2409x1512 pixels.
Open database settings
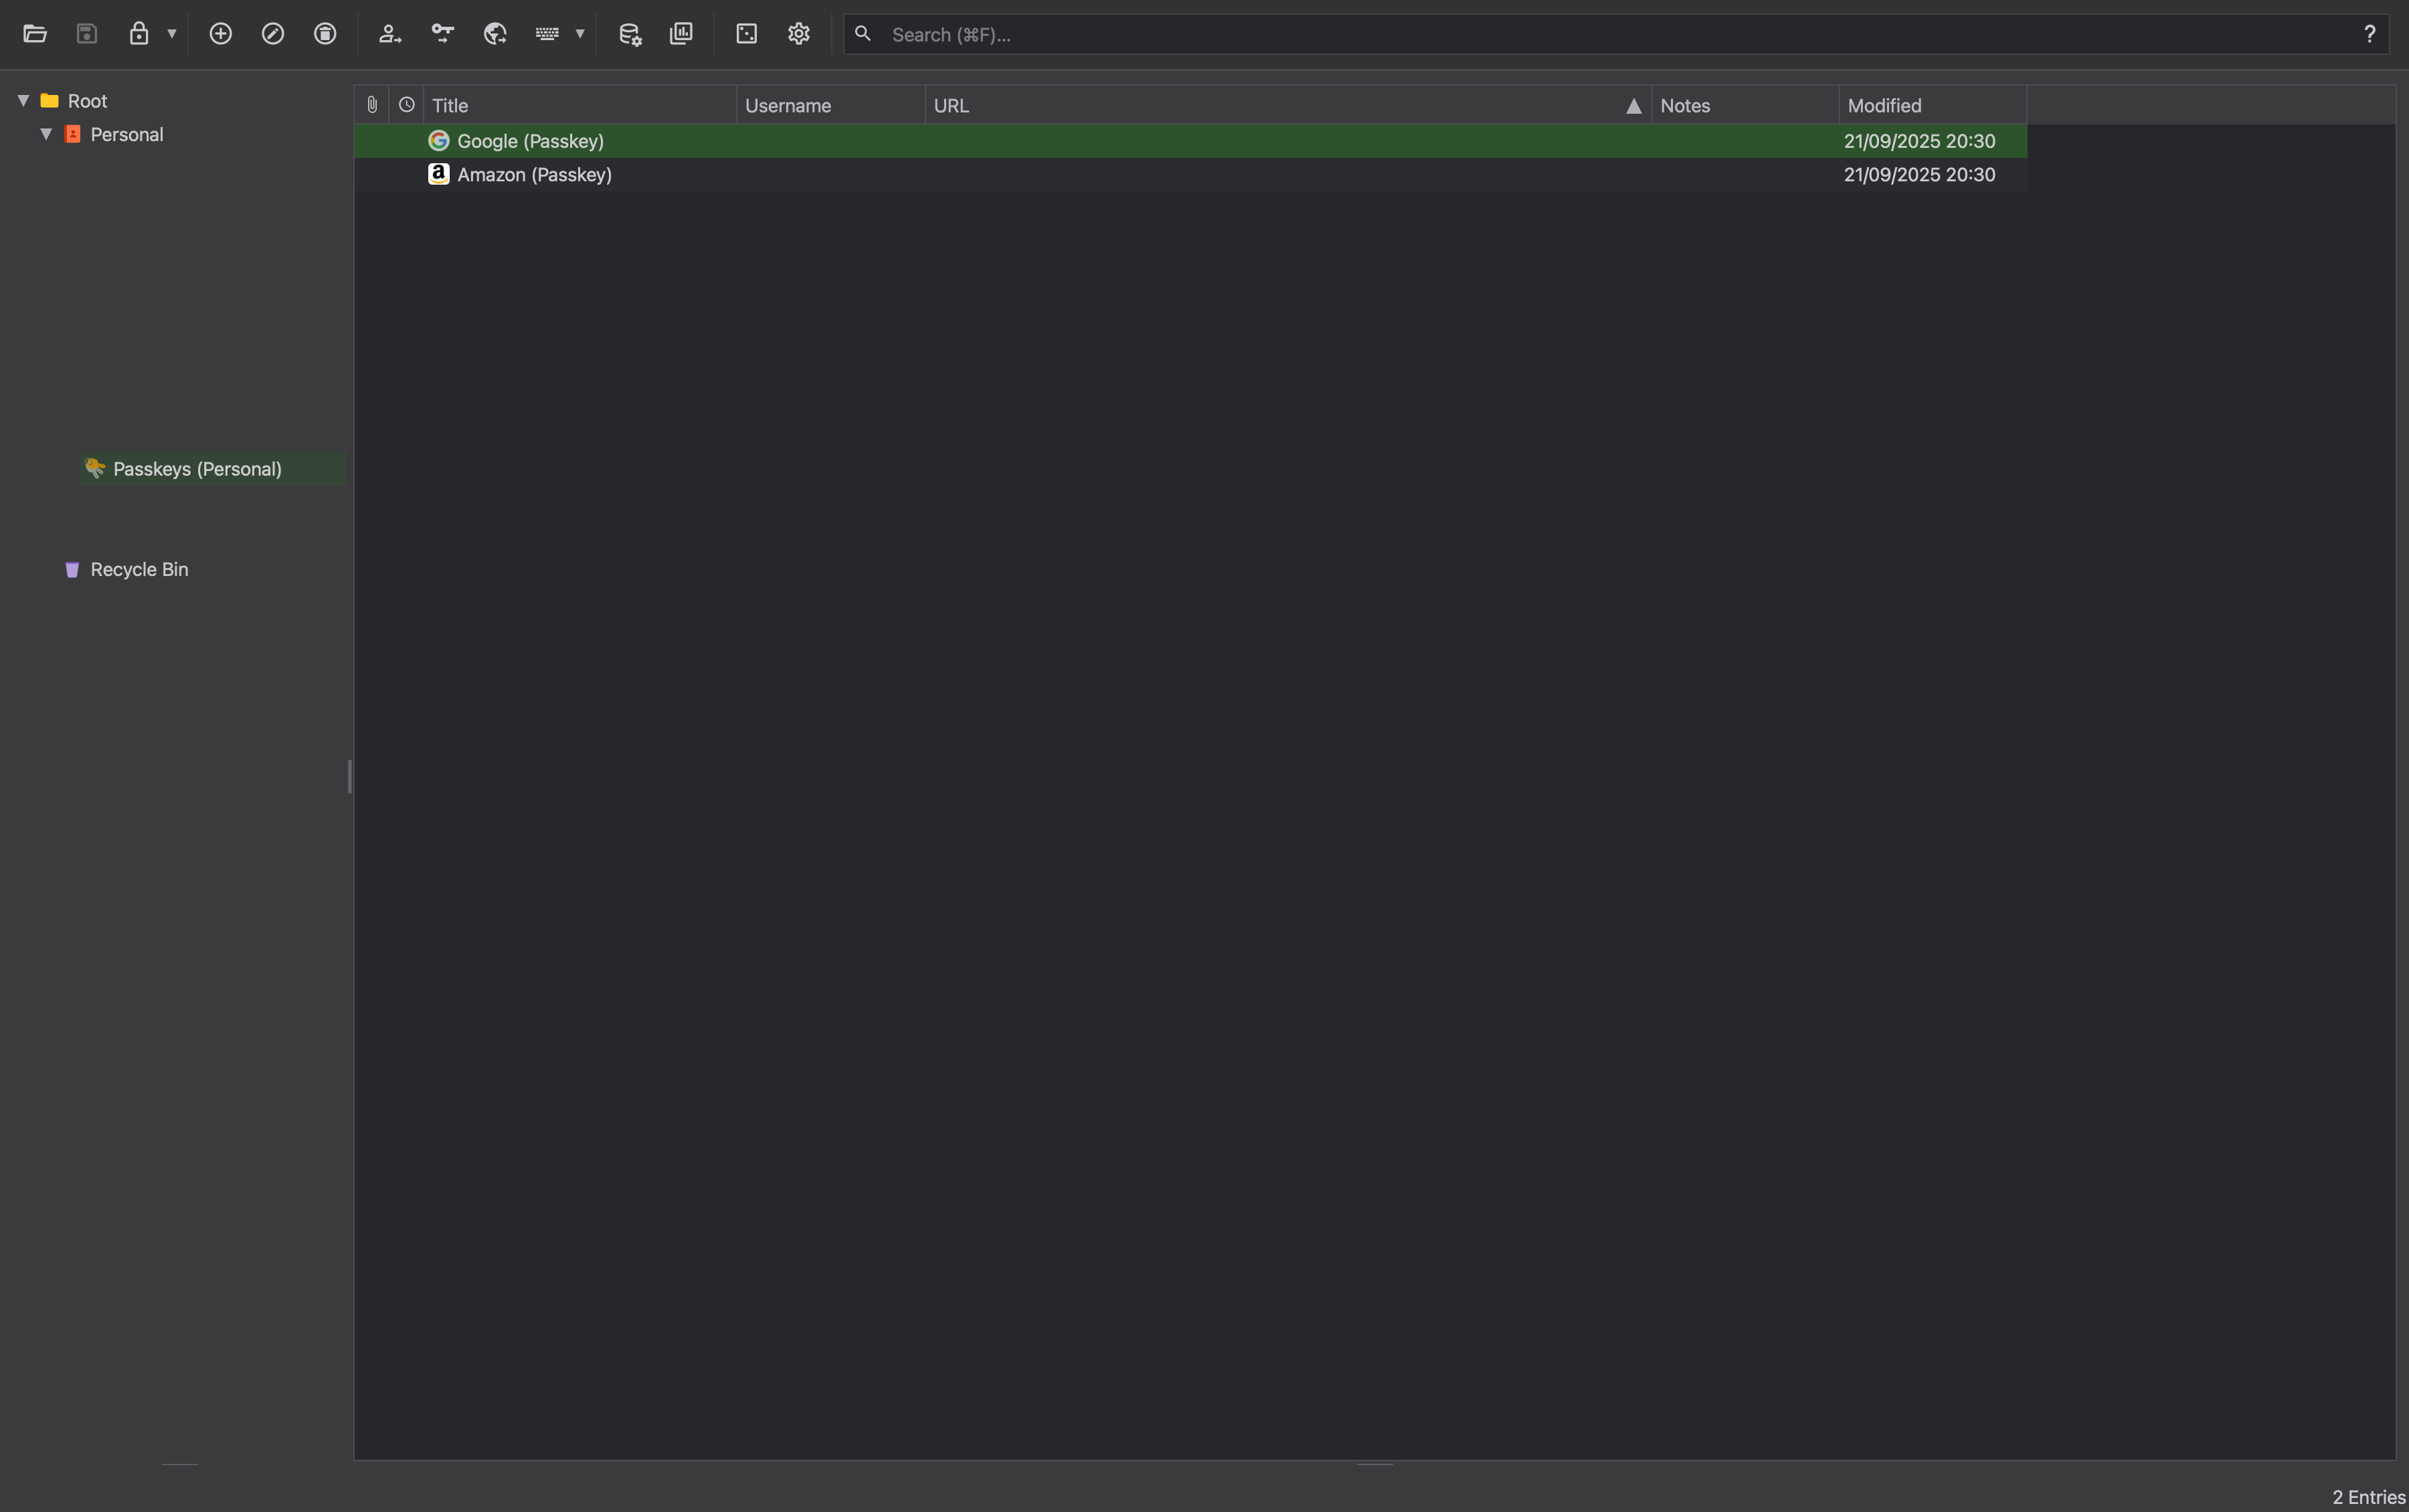pos(629,34)
